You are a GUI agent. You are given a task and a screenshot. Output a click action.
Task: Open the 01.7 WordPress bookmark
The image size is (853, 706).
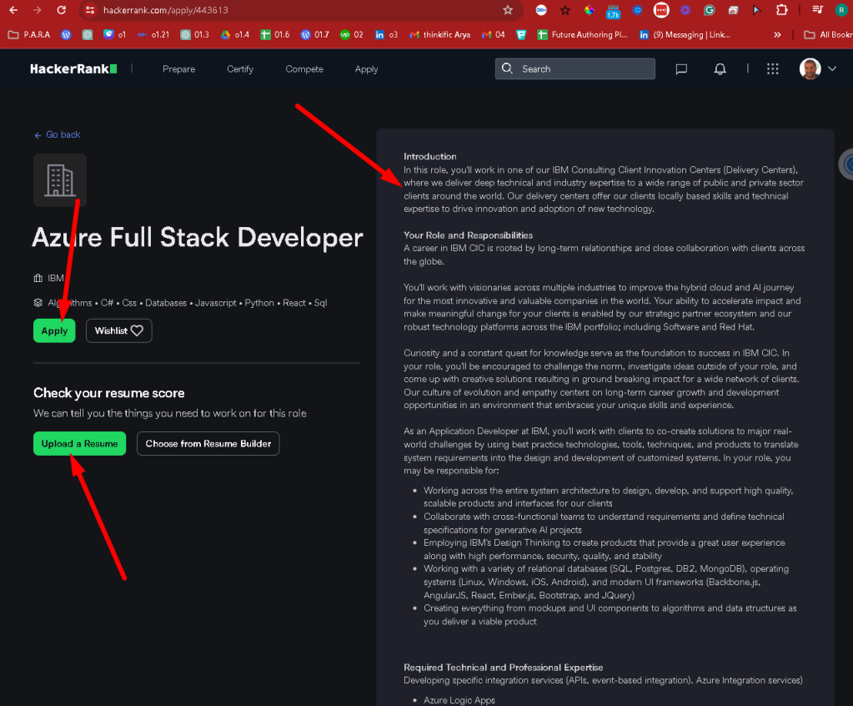[315, 34]
